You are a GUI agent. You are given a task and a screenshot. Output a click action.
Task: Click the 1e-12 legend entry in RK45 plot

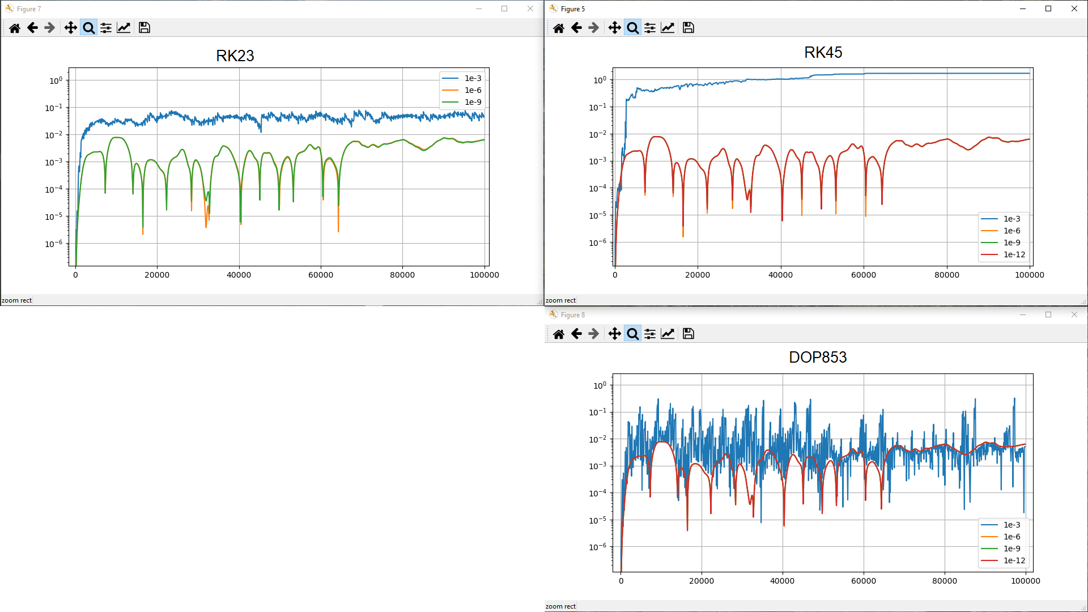pyautogui.click(x=1013, y=254)
